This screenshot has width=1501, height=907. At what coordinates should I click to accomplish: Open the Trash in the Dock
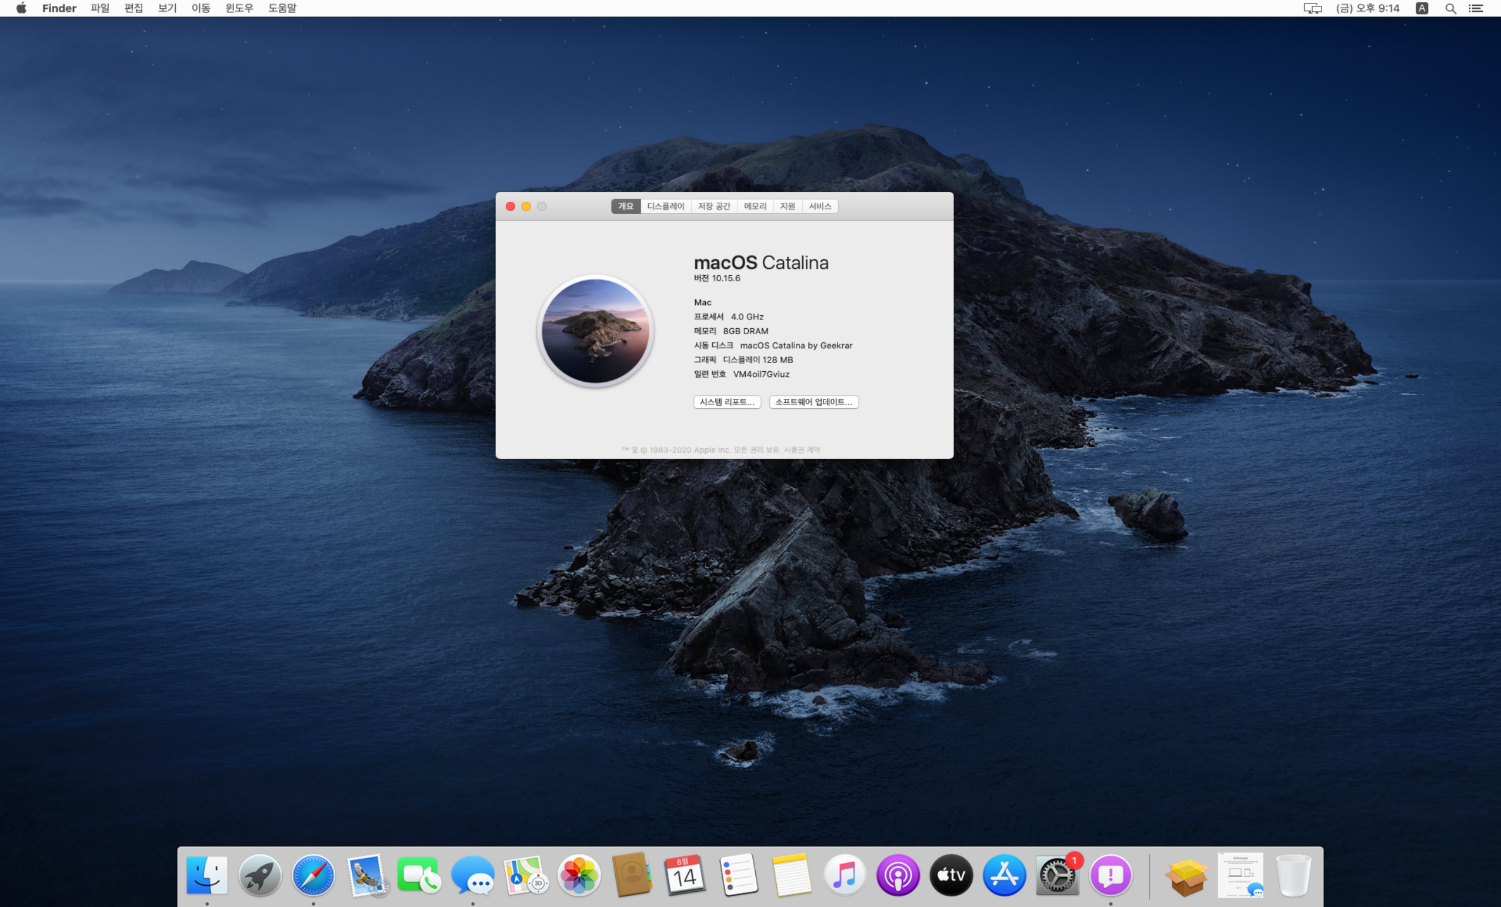[x=1293, y=875]
